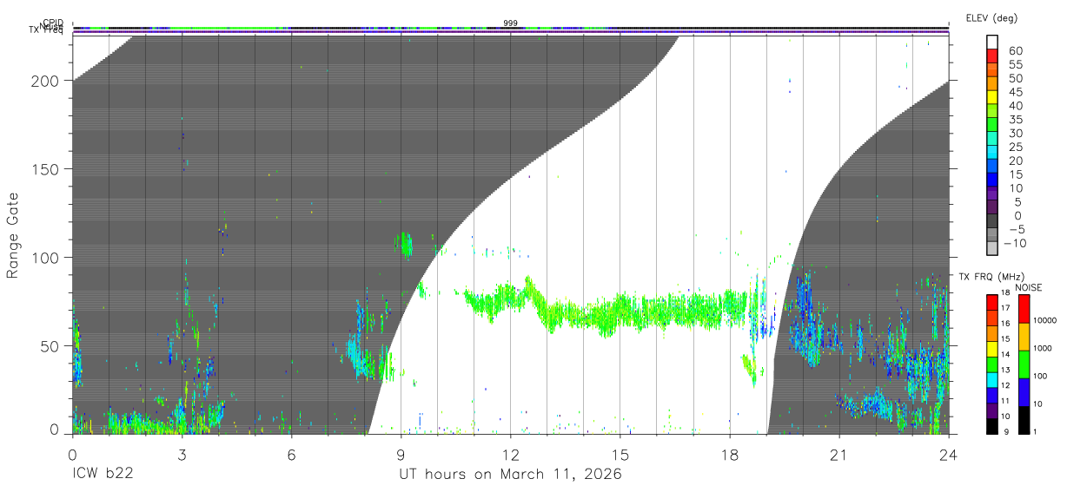
Task: Click the 'Range Gate' y-axis title
Action: point(14,236)
